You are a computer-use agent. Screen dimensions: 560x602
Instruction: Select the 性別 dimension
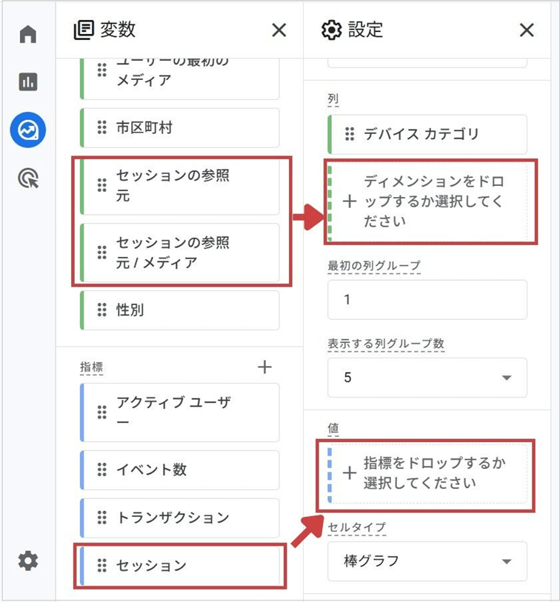(x=180, y=310)
